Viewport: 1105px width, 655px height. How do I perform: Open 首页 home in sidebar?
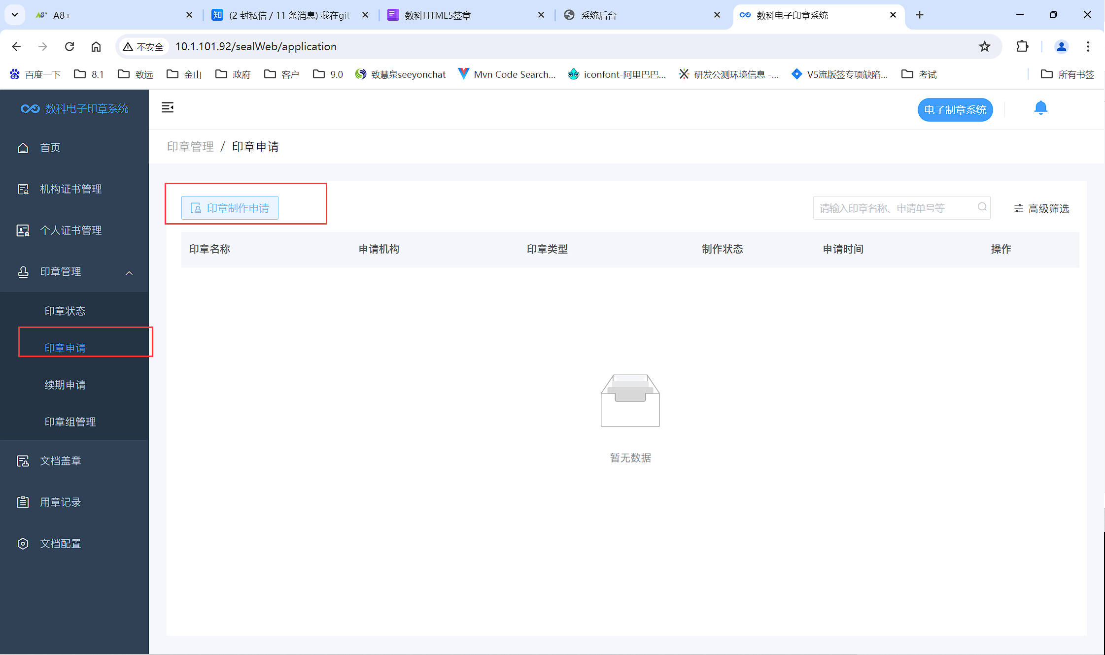pos(50,148)
